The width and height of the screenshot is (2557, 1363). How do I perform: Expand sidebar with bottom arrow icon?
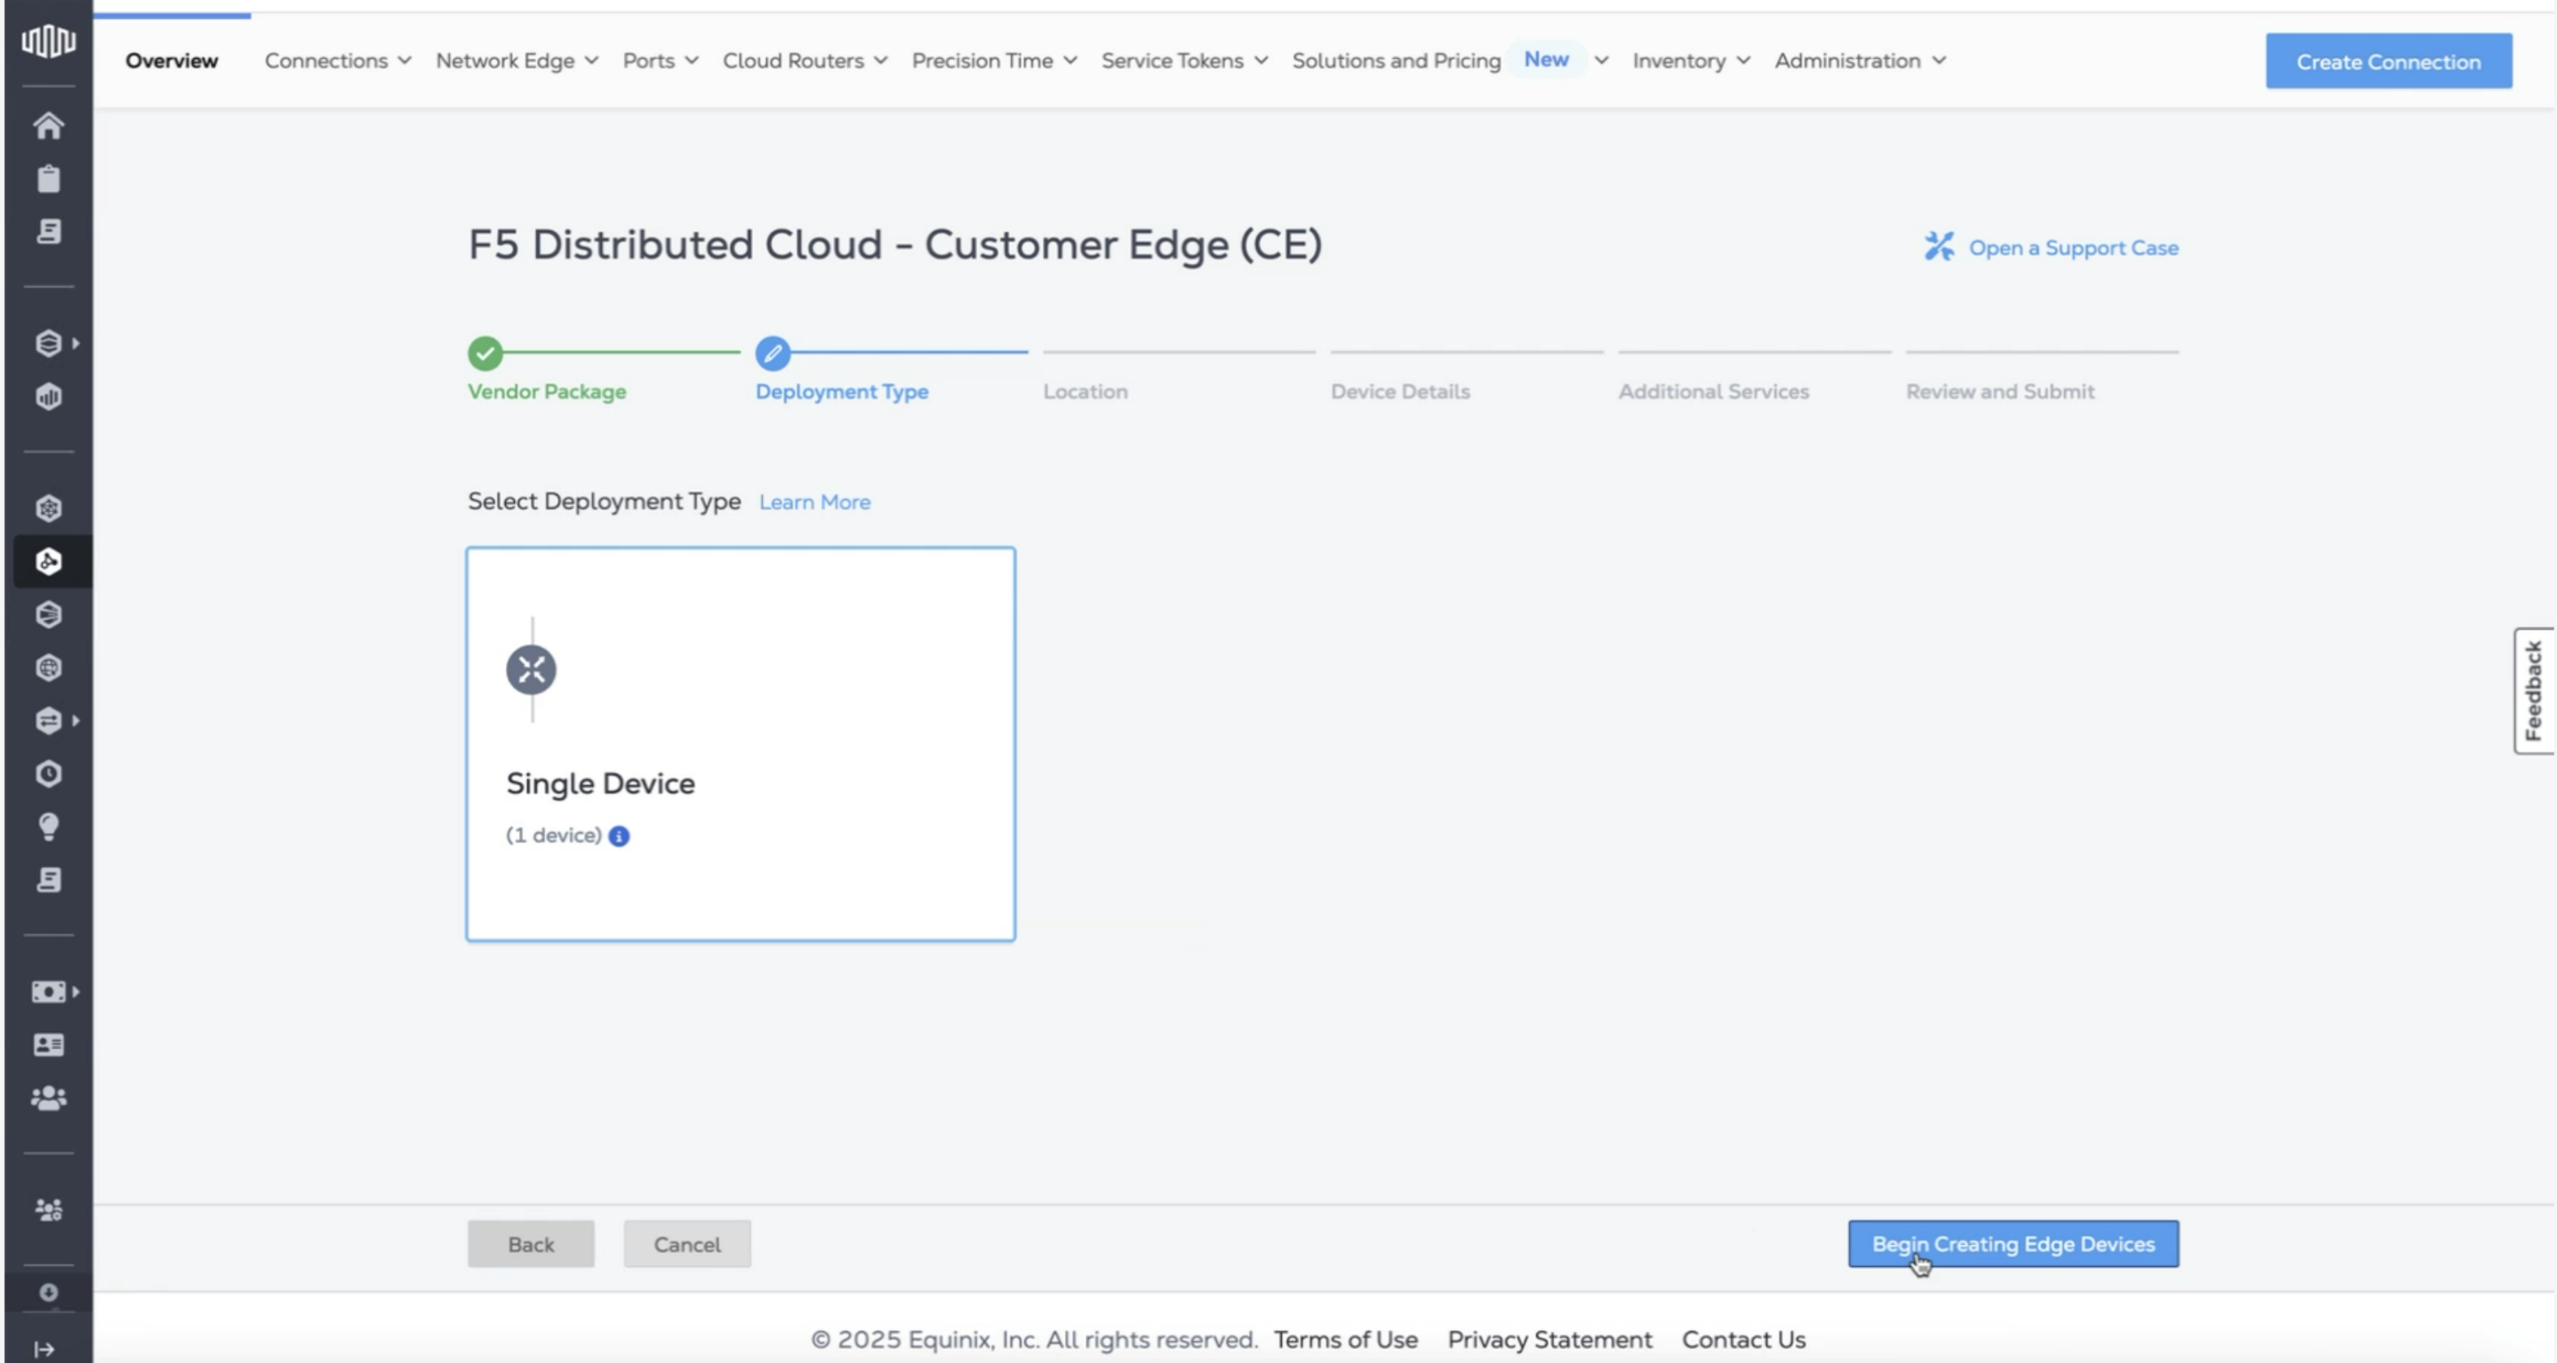(44, 1349)
